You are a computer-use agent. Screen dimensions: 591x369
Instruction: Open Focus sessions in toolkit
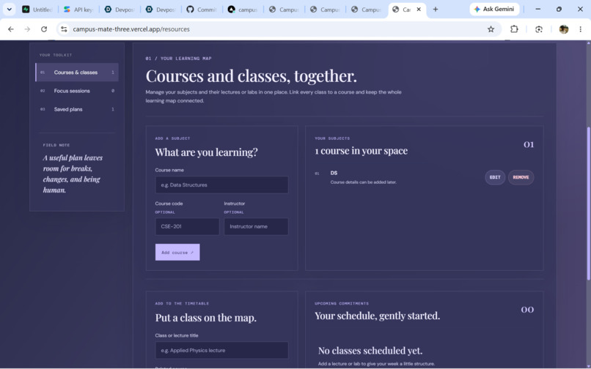77,91
